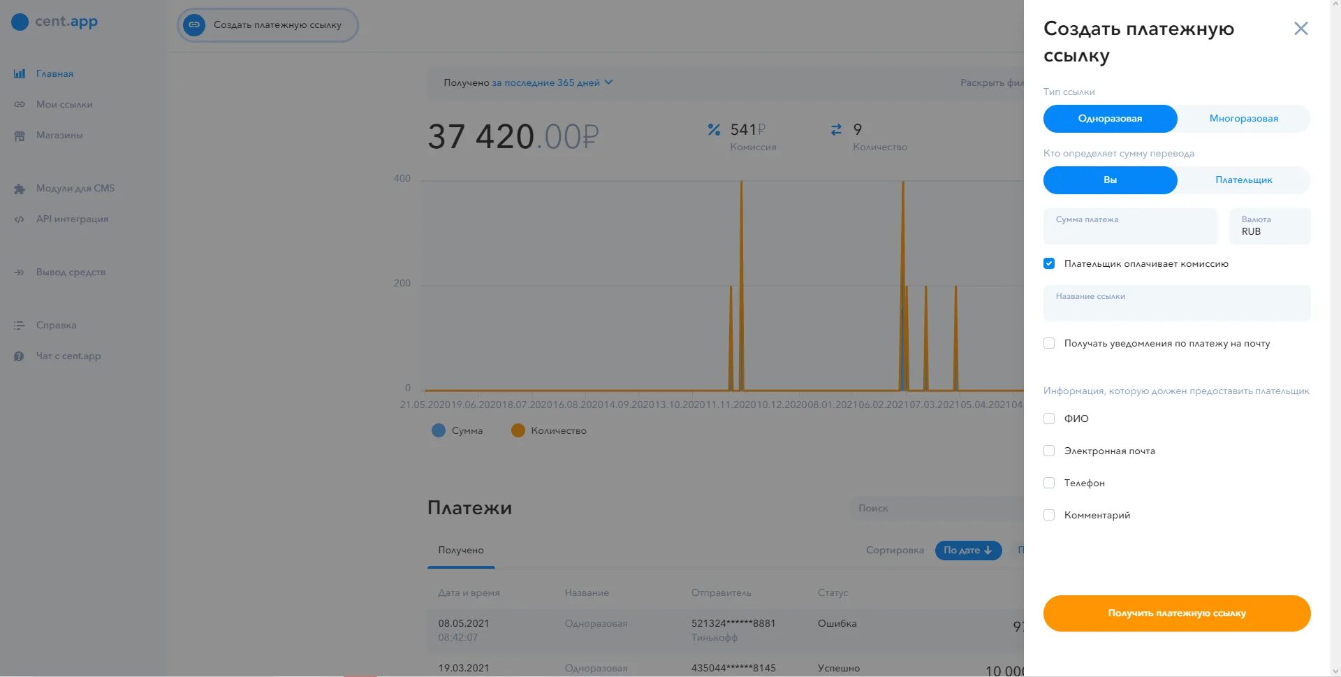Check the ФИО checkbox

pyautogui.click(x=1049, y=418)
